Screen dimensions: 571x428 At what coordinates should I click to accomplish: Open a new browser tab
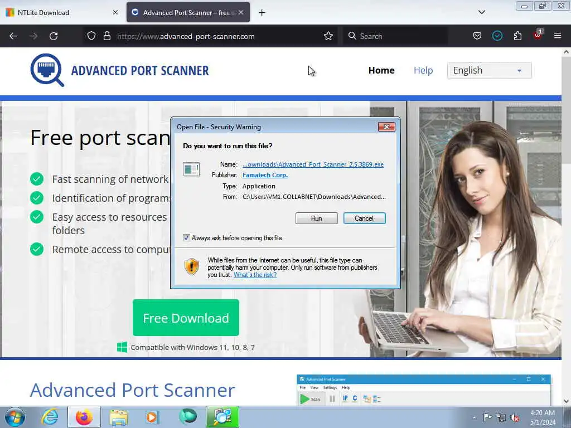point(262,13)
